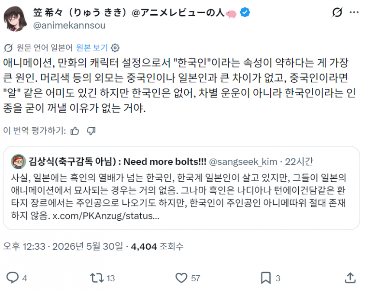Open the author's profile avatar

click(x=15, y=19)
